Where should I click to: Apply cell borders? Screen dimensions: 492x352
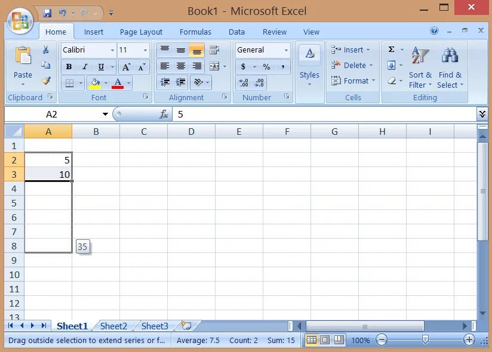tap(69, 83)
